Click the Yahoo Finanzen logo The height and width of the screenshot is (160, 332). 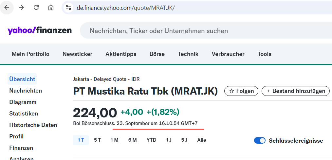[40, 31]
